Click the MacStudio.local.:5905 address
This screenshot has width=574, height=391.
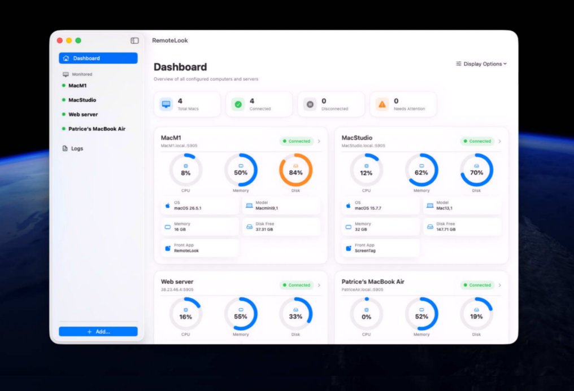point(363,146)
